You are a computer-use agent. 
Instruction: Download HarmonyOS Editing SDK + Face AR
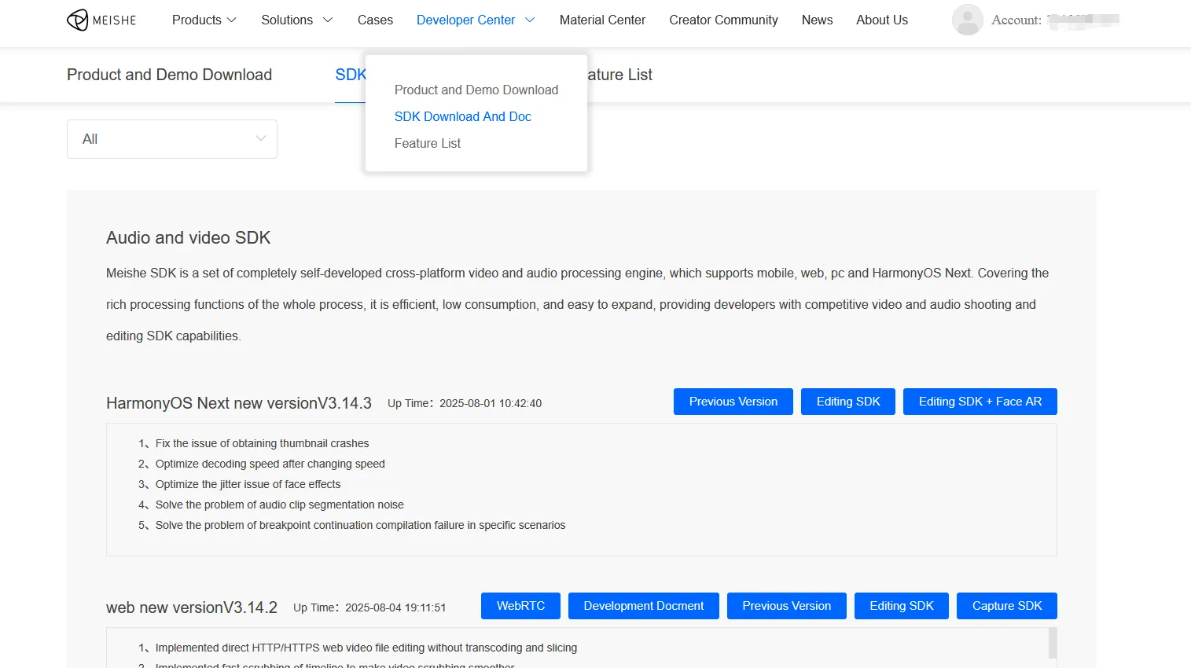point(980,402)
